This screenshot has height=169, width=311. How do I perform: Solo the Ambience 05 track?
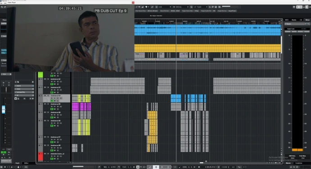tap(48, 104)
